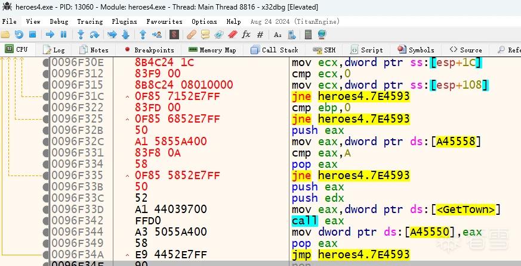
Task: Open the Scylla plugin icon
Action: tap(174, 35)
